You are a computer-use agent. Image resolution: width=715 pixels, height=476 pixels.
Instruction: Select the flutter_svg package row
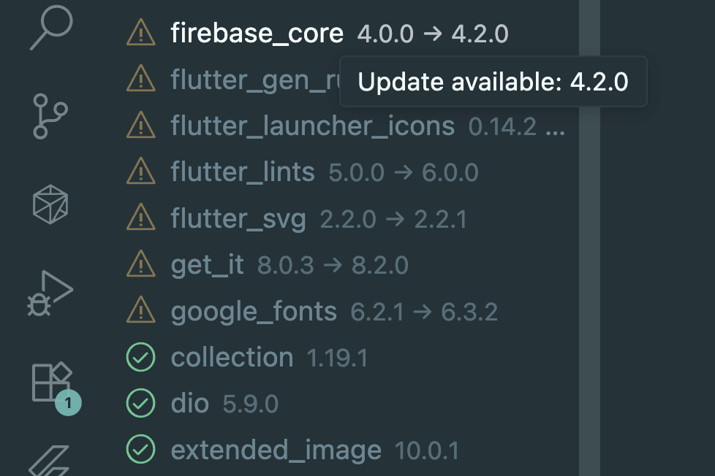click(x=238, y=219)
